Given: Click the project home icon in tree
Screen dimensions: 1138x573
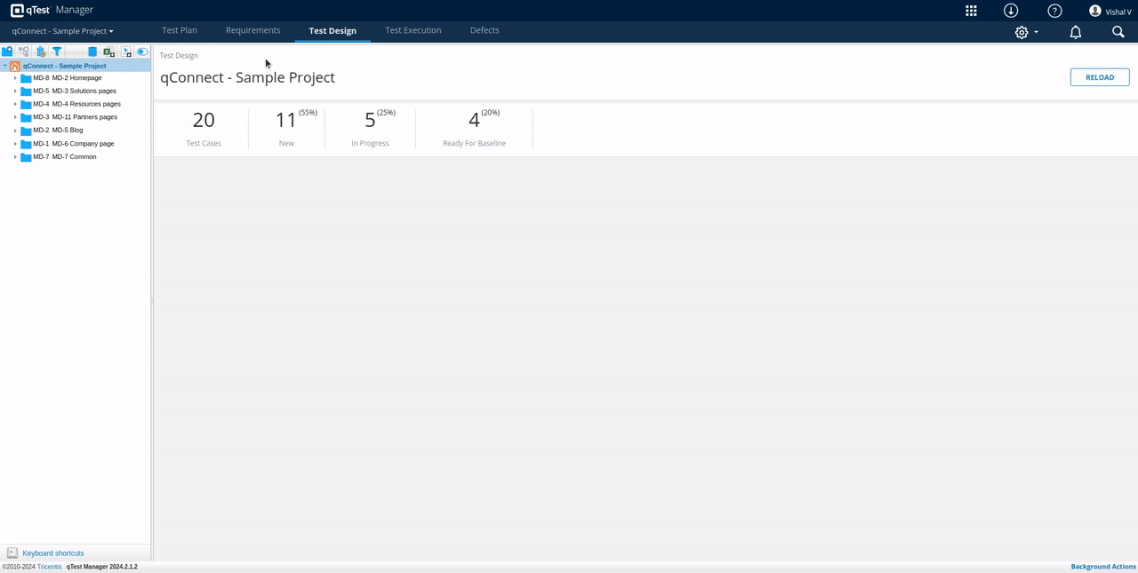Looking at the screenshot, I should tap(15, 66).
